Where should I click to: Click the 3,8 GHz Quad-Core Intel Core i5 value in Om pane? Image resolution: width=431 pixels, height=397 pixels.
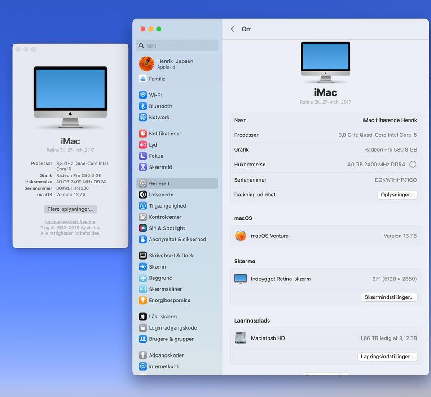coord(378,135)
